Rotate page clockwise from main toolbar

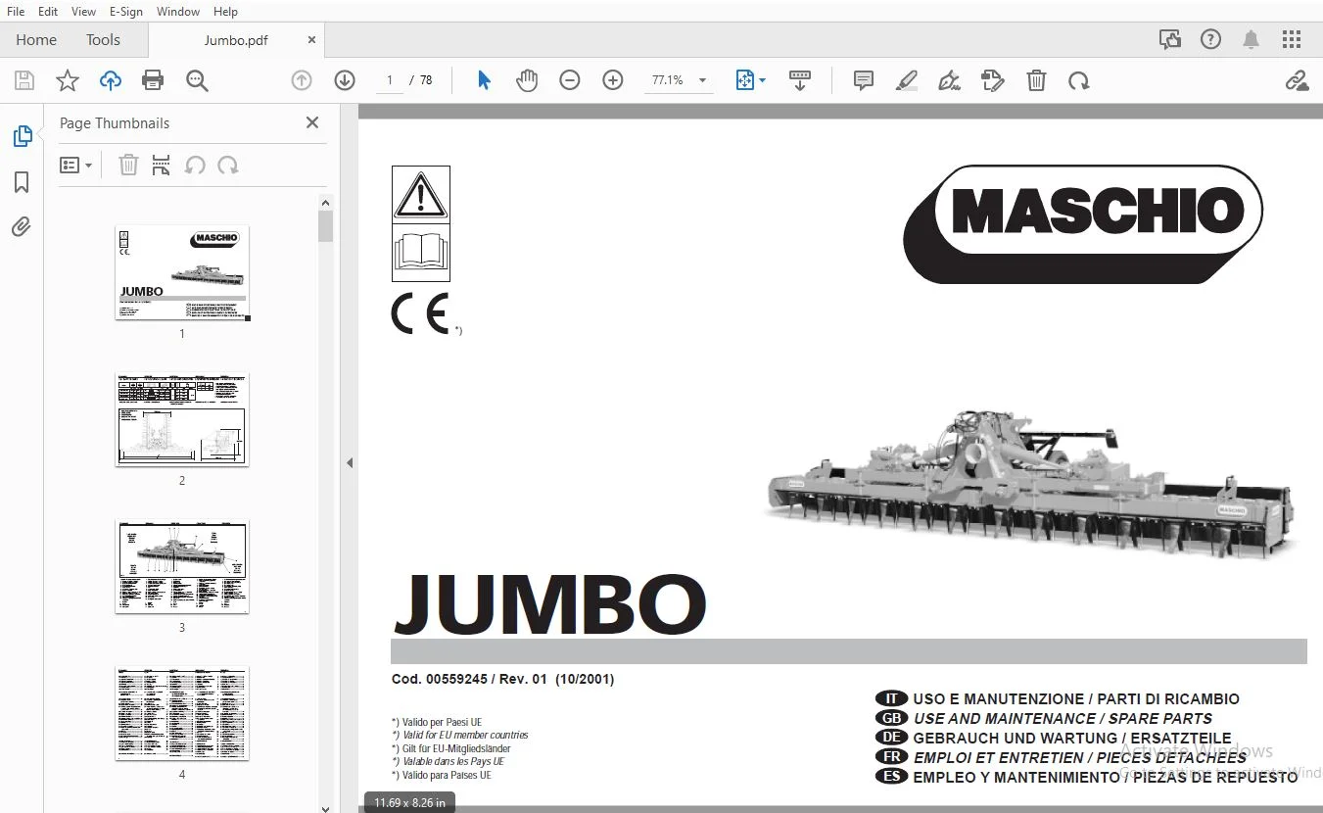[1079, 80]
